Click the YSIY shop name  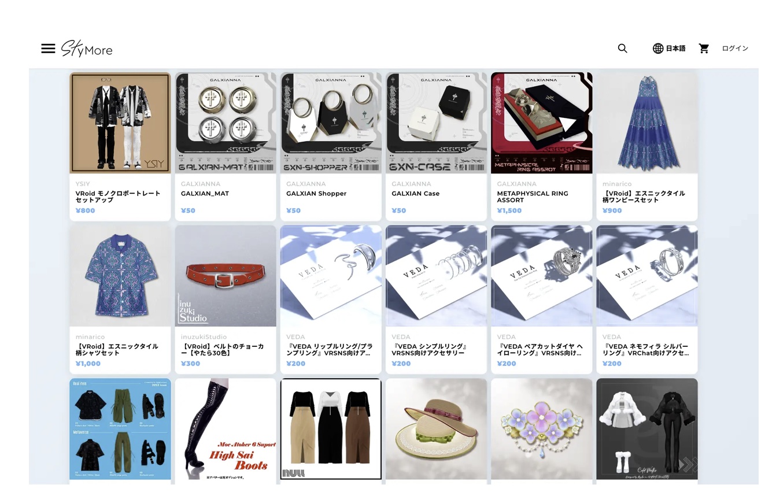83,184
